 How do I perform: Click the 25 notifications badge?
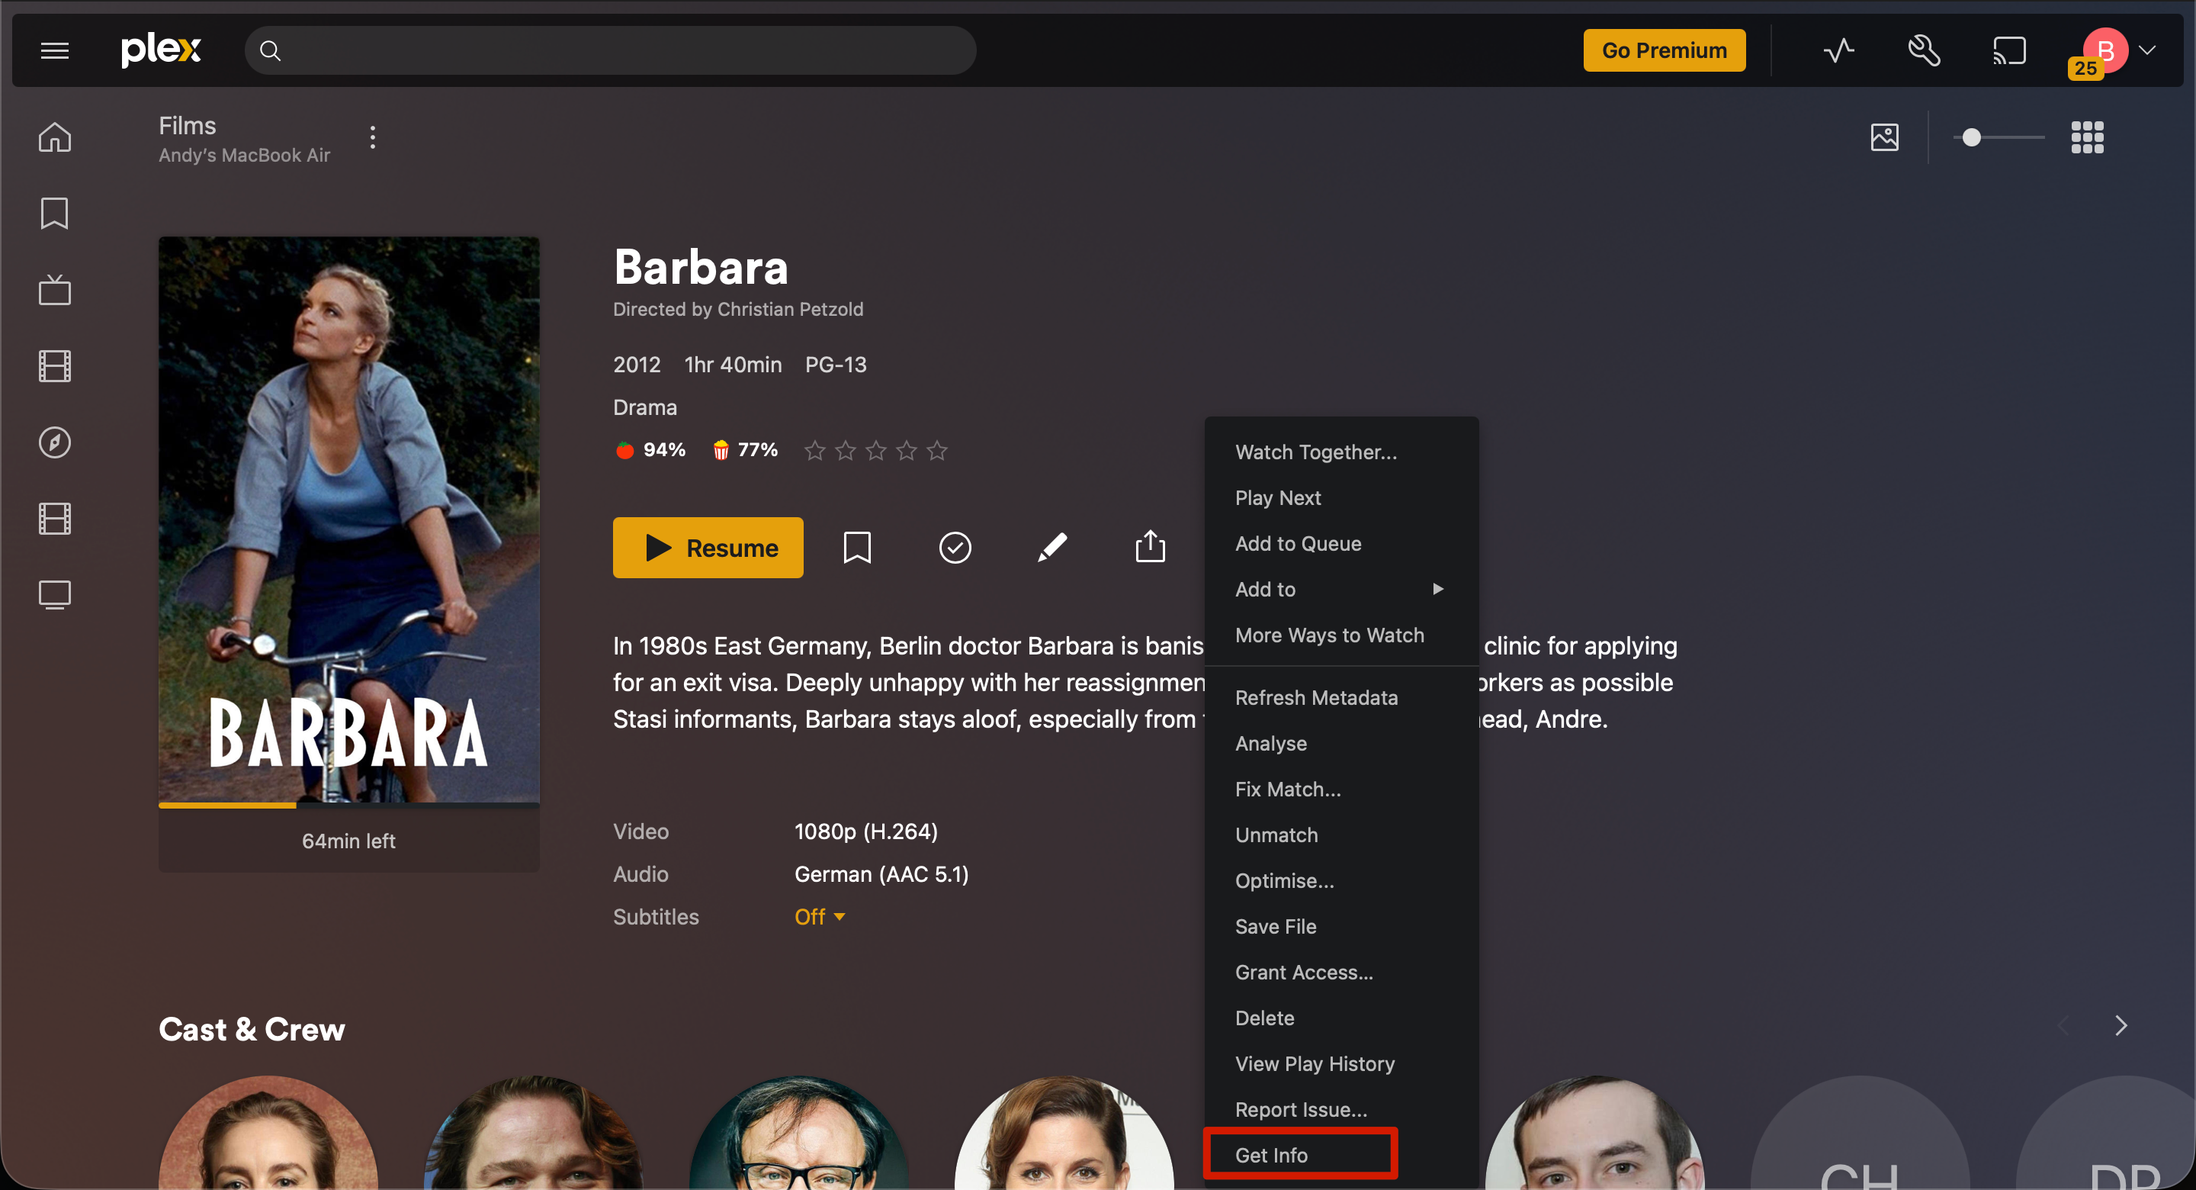tap(2085, 68)
